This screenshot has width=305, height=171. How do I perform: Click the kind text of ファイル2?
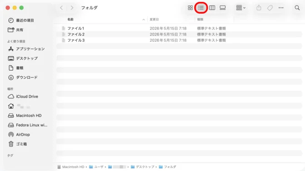point(212,34)
